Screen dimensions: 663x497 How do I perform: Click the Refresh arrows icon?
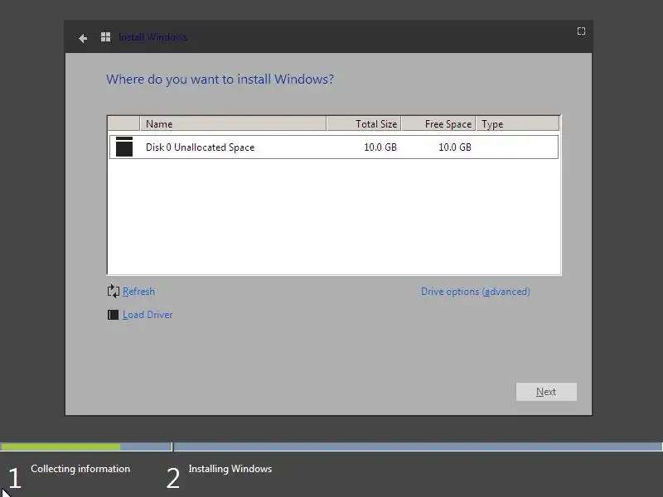point(114,292)
